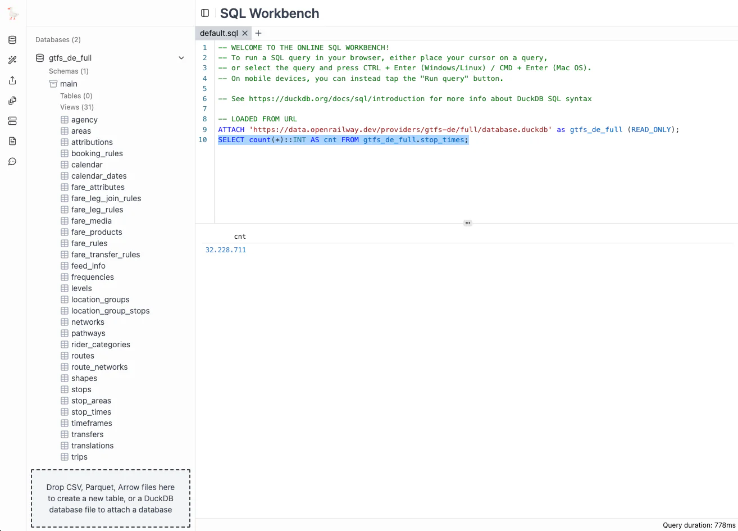Click the table grid icon beside stop_times
738x531 pixels.
65,412
